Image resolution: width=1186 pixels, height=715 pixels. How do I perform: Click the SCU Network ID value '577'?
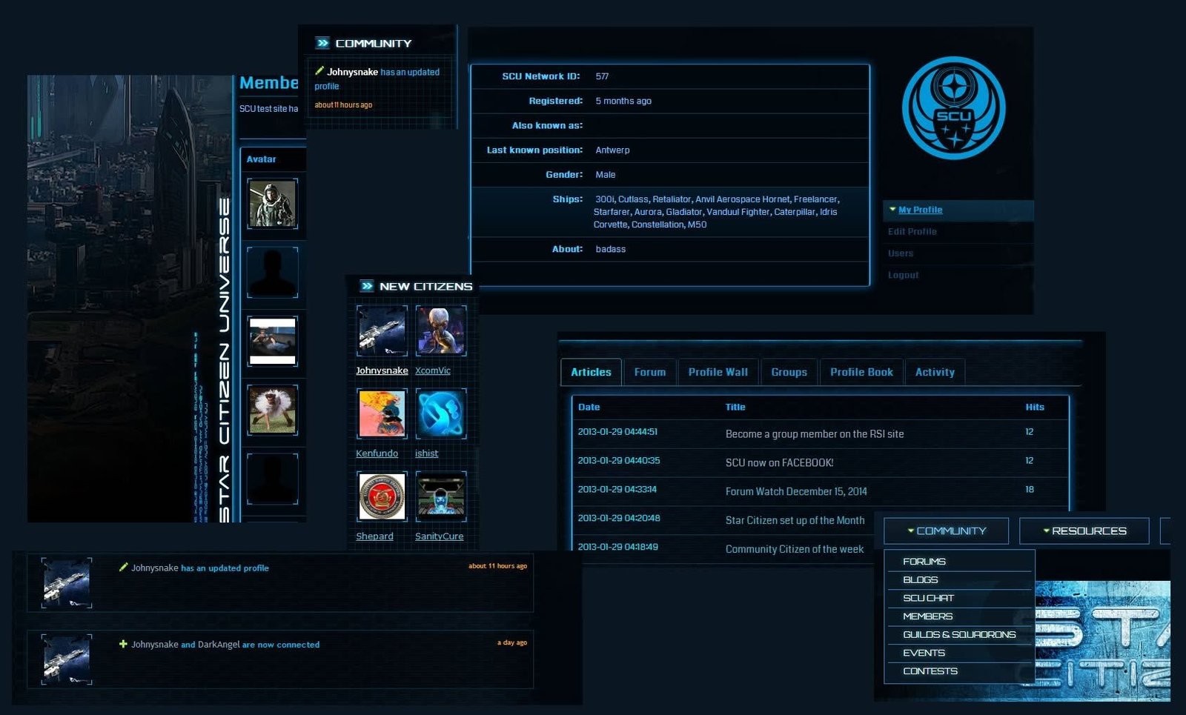coord(602,76)
